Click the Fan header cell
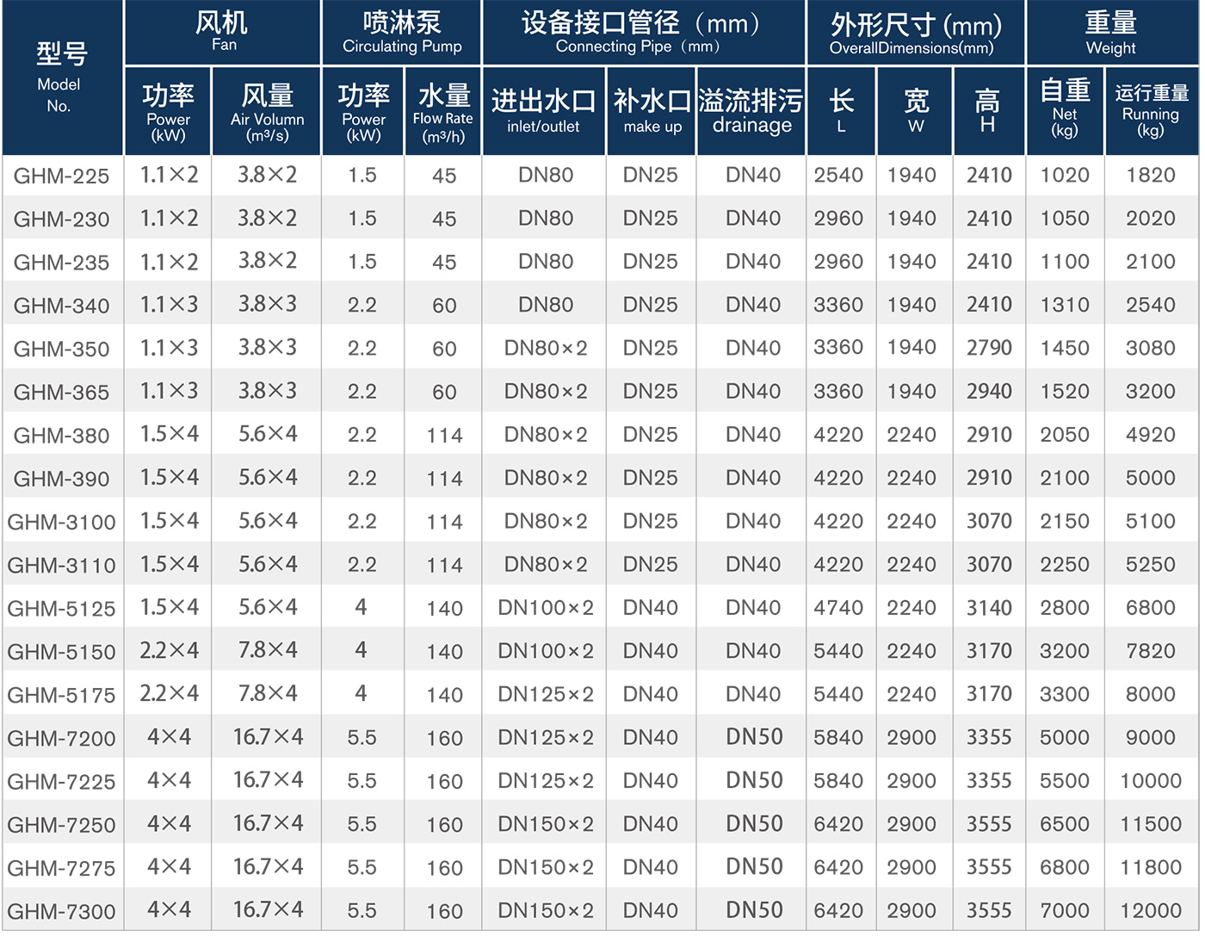 pyautogui.click(x=223, y=33)
